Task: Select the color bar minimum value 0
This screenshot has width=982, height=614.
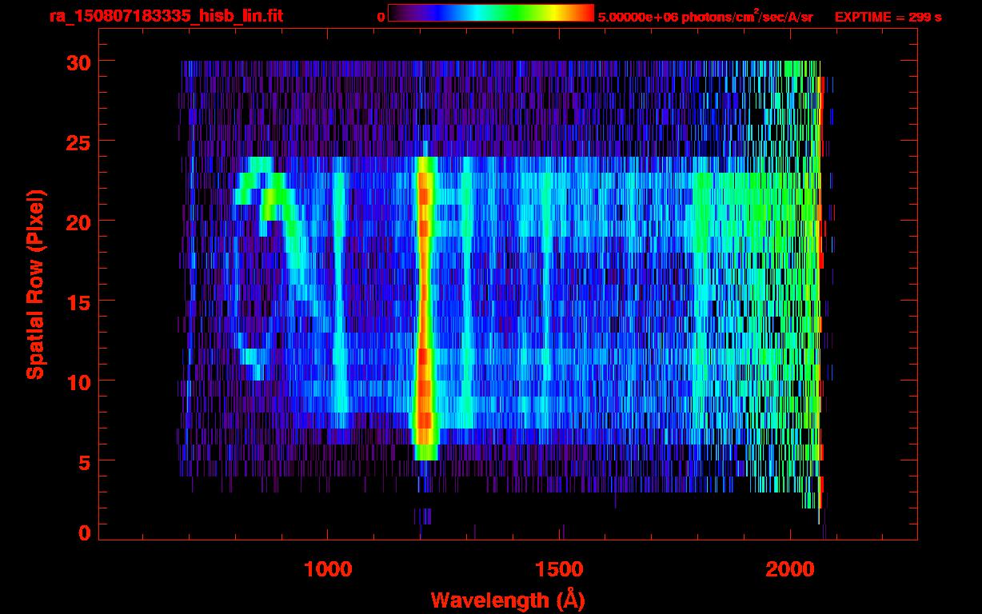Action: point(381,17)
